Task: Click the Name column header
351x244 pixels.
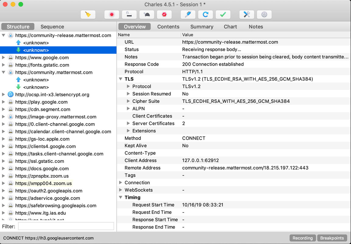Action: pyautogui.click(x=149, y=35)
